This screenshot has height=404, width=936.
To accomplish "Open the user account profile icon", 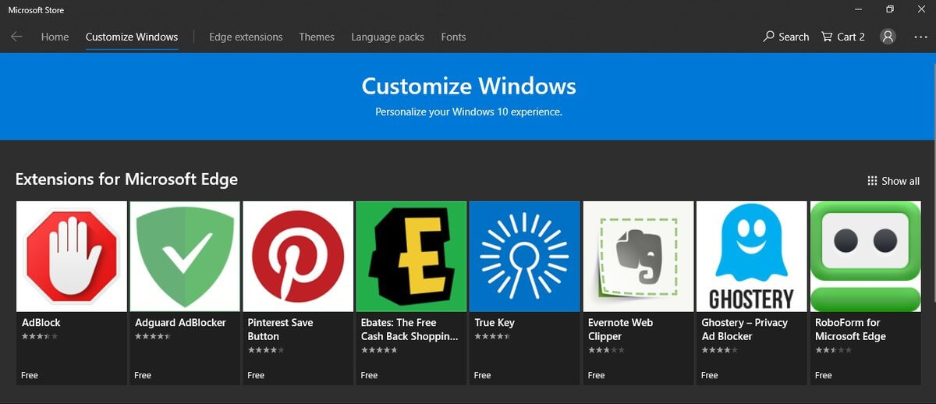I will (x=888, y=37).
